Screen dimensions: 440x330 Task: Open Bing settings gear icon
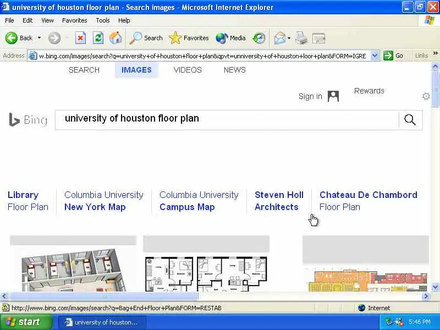pos(426,96)
